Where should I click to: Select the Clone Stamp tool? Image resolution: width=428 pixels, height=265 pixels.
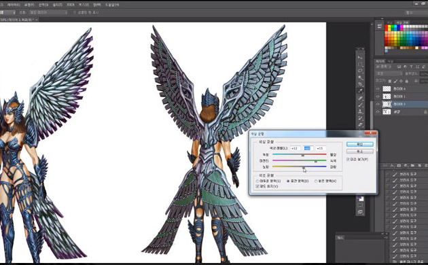coord(360,111)
